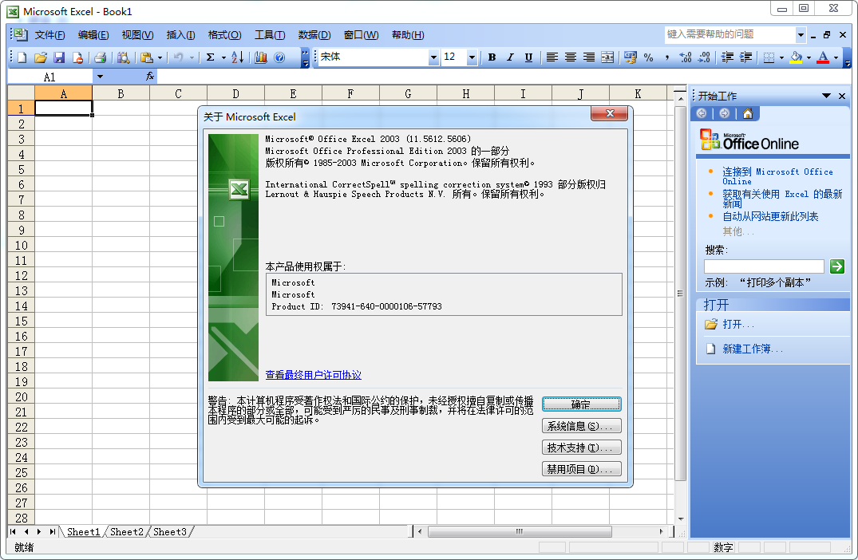Click the Save floppy disk icon
Viewport: 858px width, 560px height.
pos(59,57)
